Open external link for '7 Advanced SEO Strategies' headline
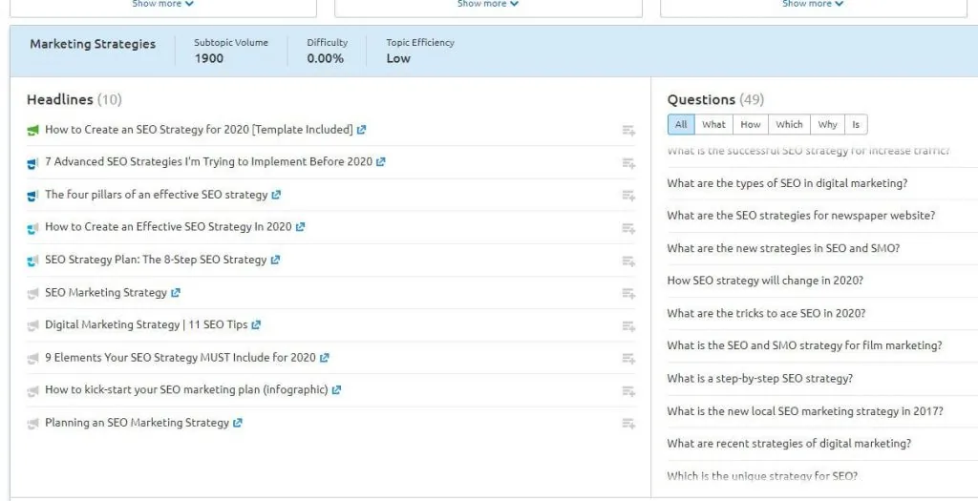The image size is (978, 501). pyautogui.click(x=380, y=162)
